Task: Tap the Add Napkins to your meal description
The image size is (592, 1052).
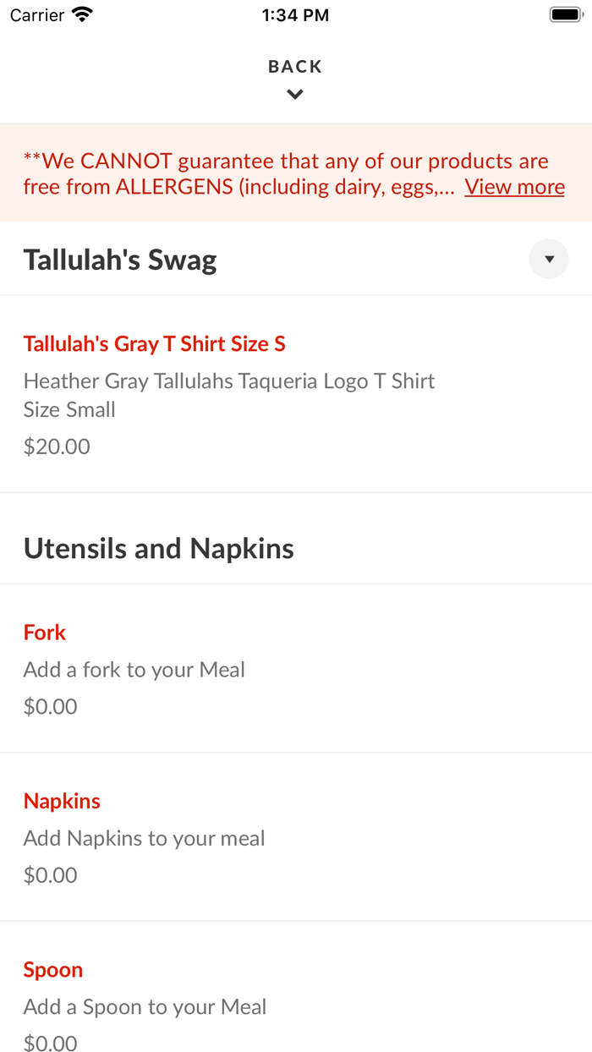Action: pos(144,837)
